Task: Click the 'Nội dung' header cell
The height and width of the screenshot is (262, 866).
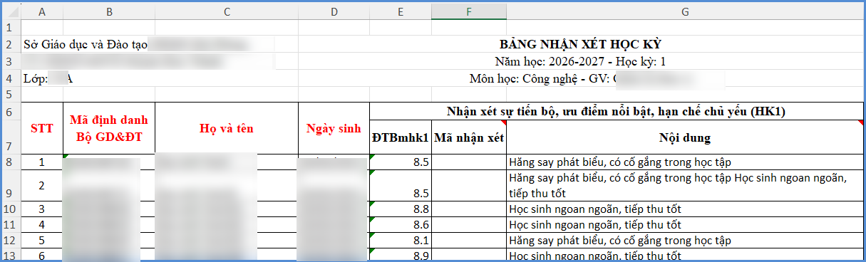Action: 684,137
